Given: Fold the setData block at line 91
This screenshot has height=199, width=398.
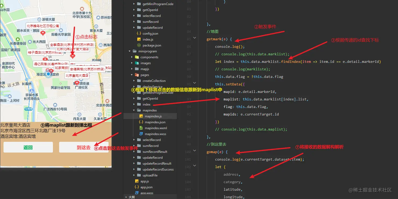Looking at the screenshot, I should click(195, 83).
